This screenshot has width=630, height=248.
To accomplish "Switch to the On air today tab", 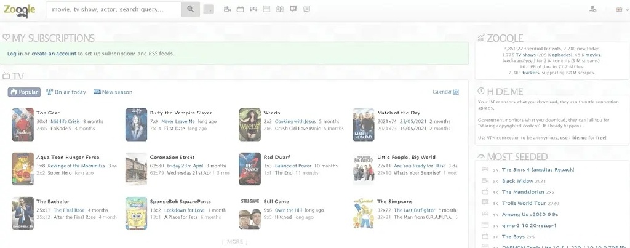I will tap(66, 92).
